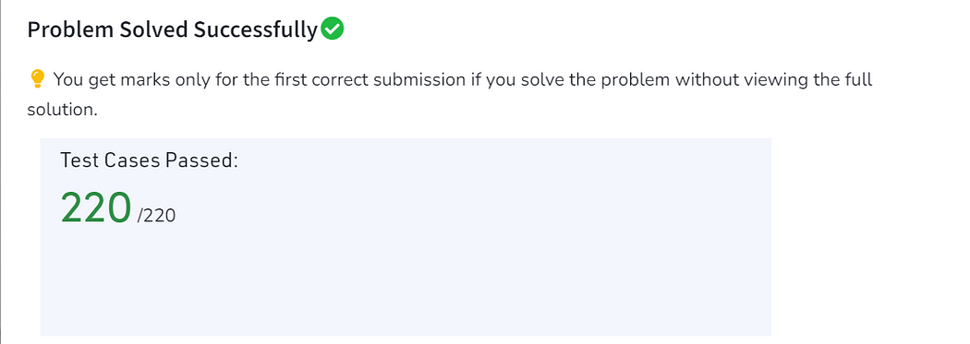Click the large green 220 score

point(96,208)
